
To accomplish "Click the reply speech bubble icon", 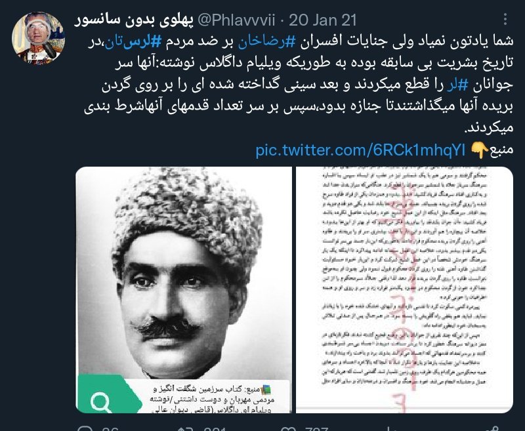I will tap(85, 428).
